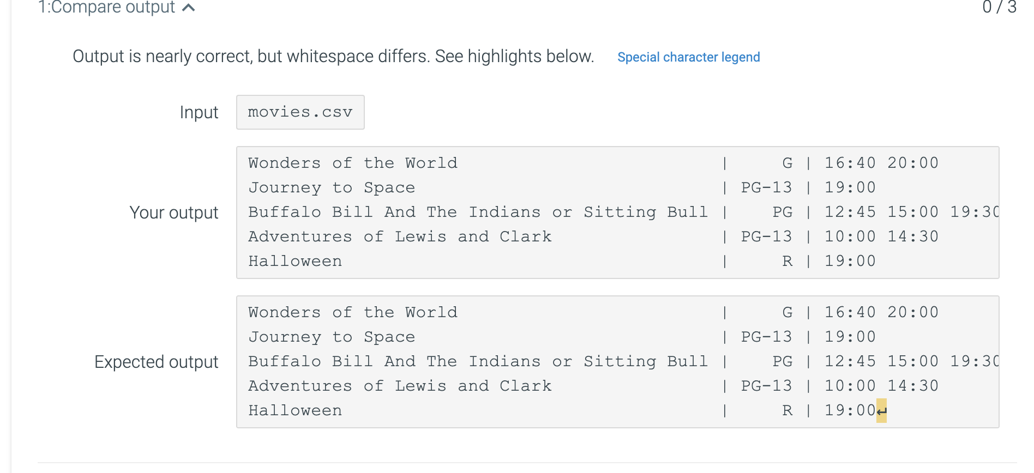1034x473 pixels.
Task: Click the PG-13 rating of Journey to Space in Your output
Action: pos(766,187)
